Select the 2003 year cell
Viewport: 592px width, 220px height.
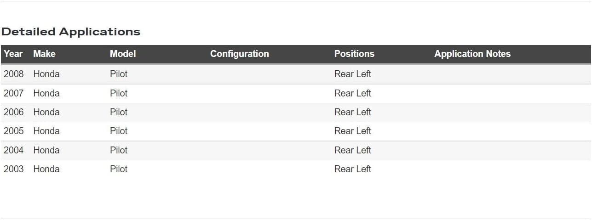pyautogui.click(x=14, y=169)
